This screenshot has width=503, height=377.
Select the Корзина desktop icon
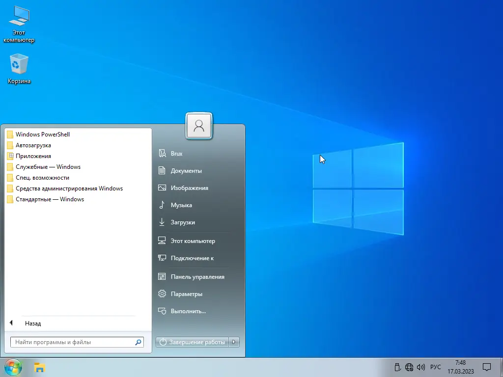(x=19, y=69)
